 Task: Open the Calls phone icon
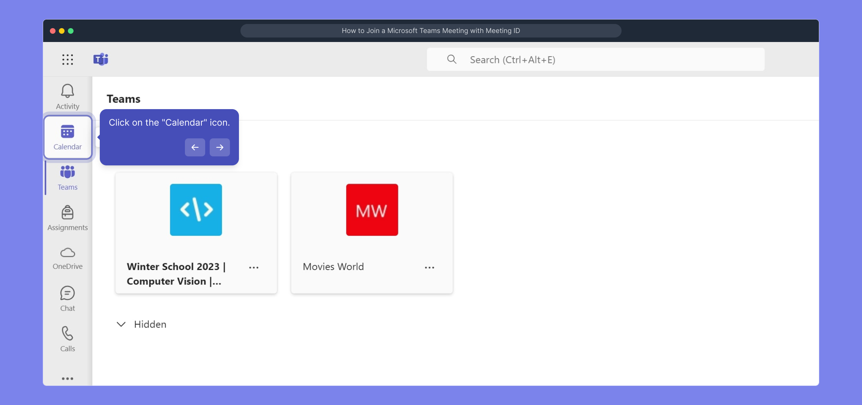(x=68, y=339)
